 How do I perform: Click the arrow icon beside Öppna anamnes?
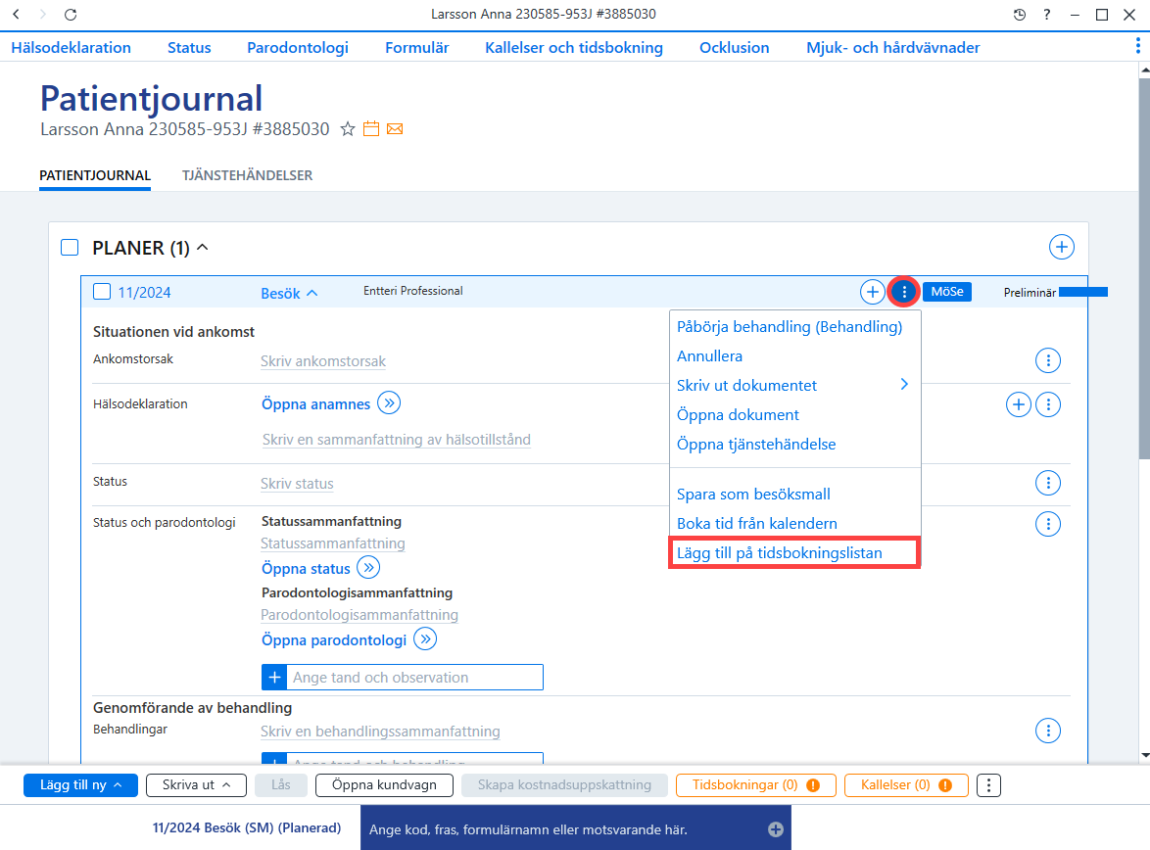(x=389, y=403)
